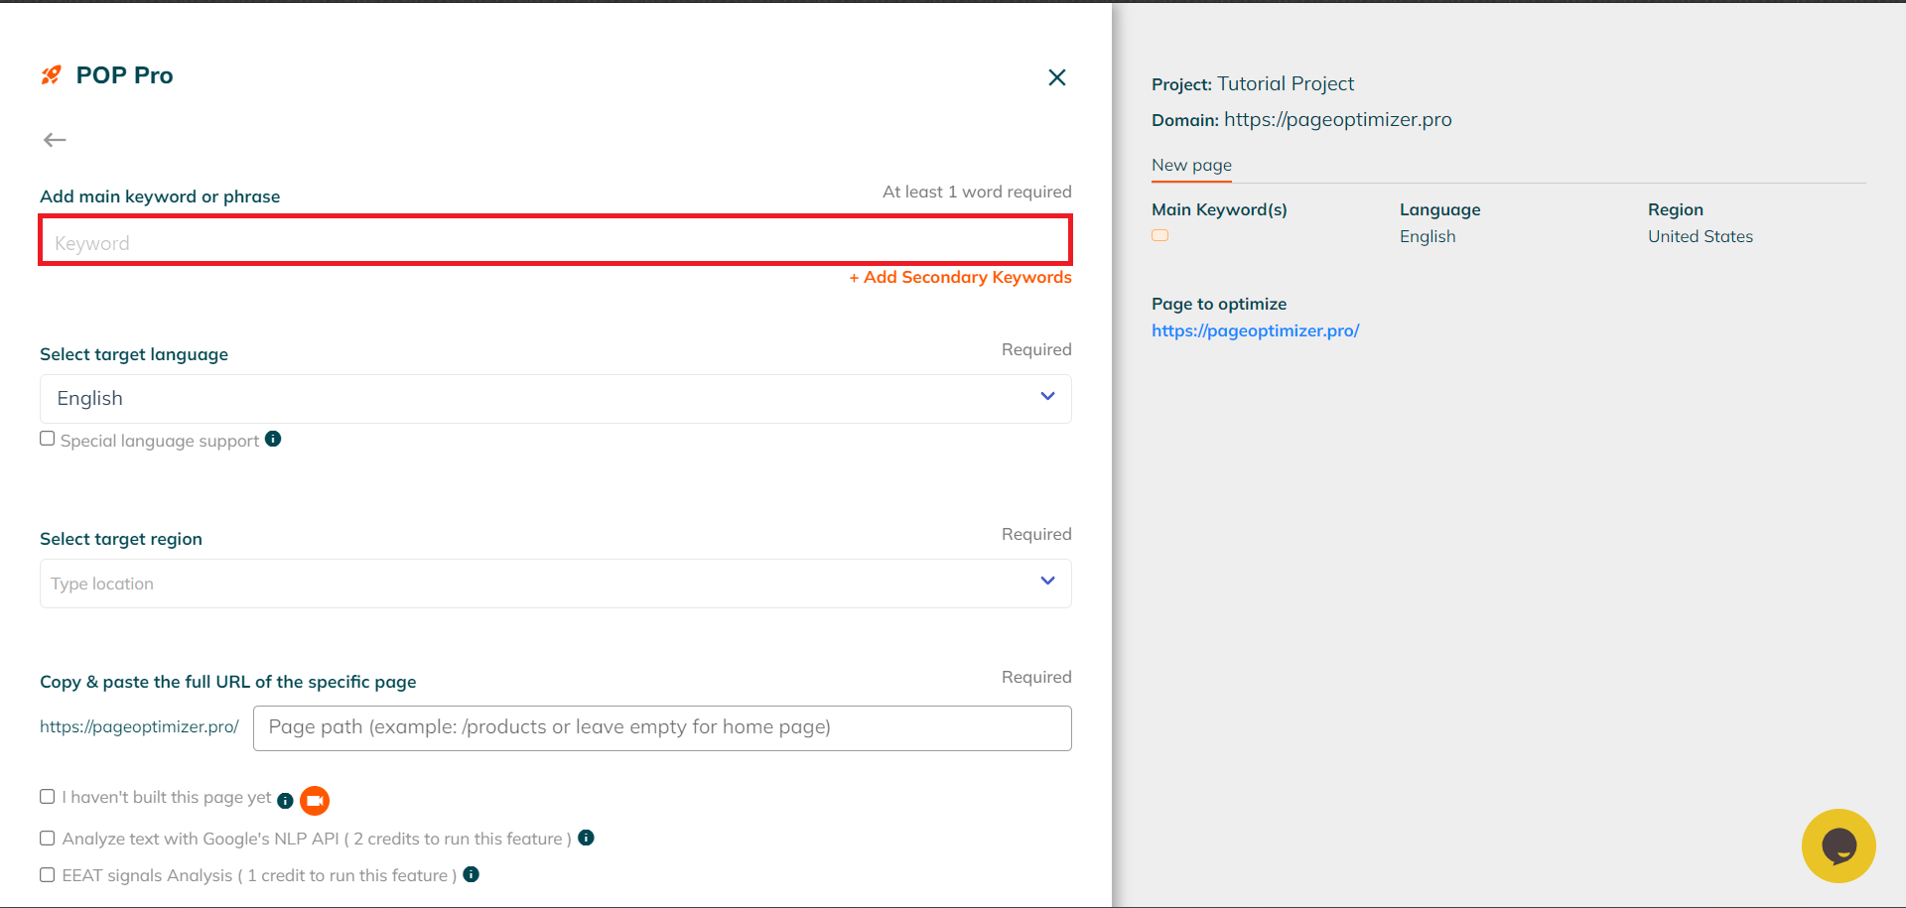Enable Analyze text with Google's NLP API
Viewport: 1906px width, 908px height.
pos(47,838)
